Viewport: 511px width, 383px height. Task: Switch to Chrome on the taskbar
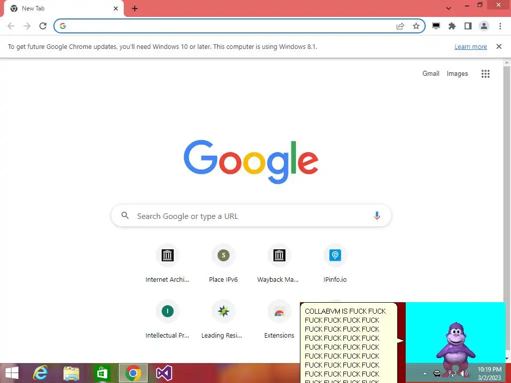(133, 373)
